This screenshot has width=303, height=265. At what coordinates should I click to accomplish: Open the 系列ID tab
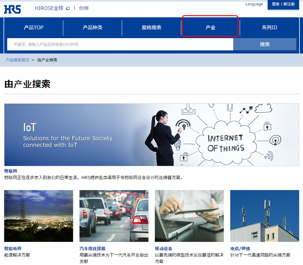[269, 27]
